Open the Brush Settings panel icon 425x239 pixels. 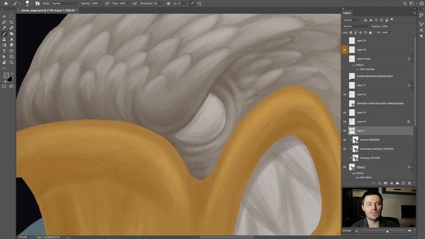tap(38, 3)
